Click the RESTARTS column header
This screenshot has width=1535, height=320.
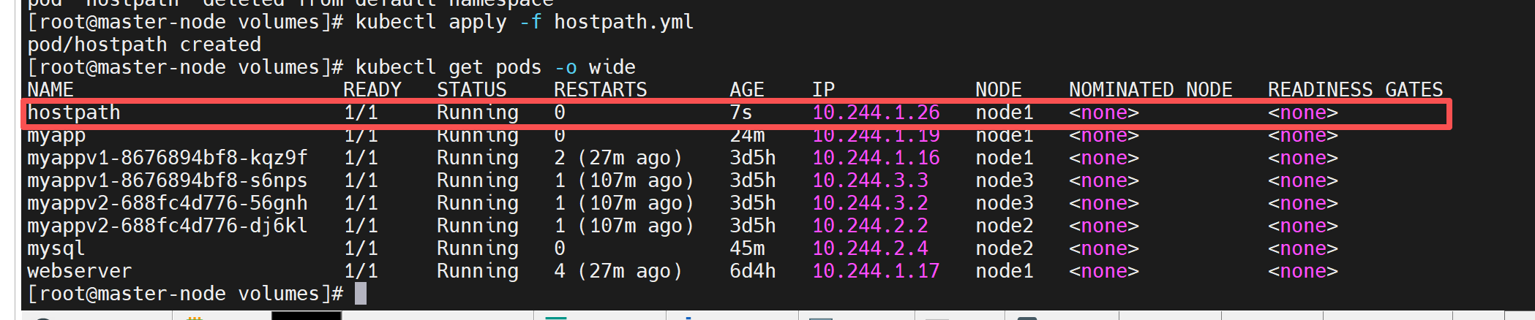point(601,90)
